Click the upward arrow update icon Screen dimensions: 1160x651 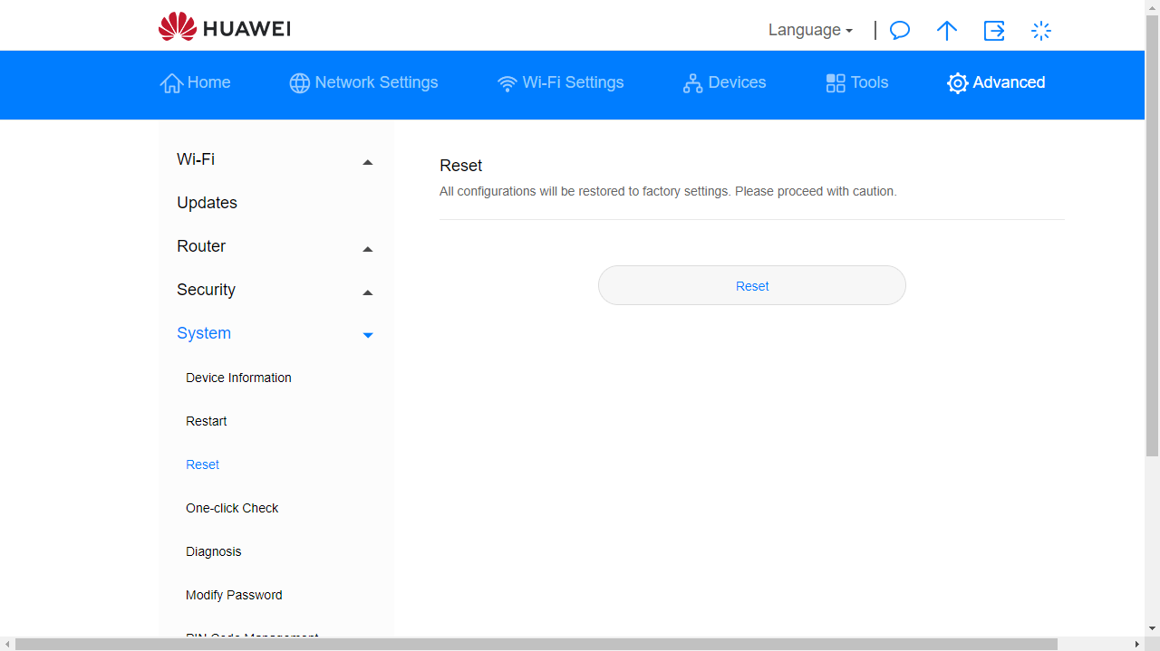(946, 31)
